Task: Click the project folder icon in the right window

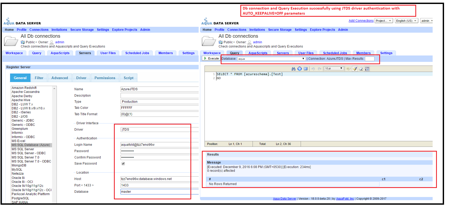Action: tap(209, 42)
